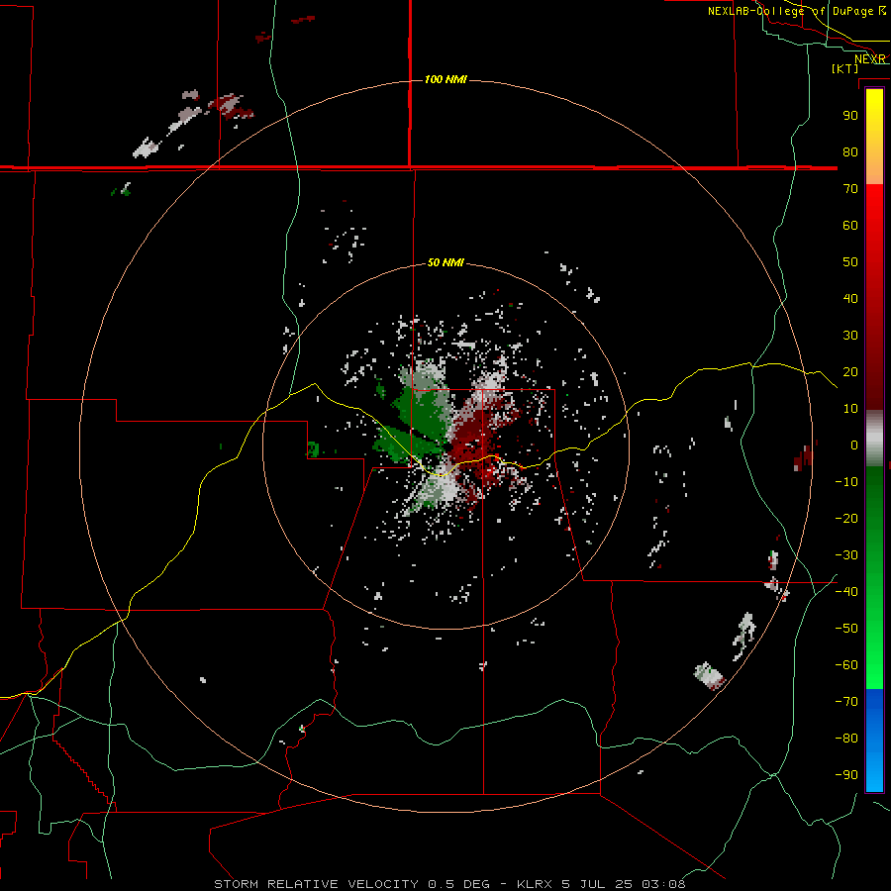Click the 60 value on velocity scale

coord(850,226)
